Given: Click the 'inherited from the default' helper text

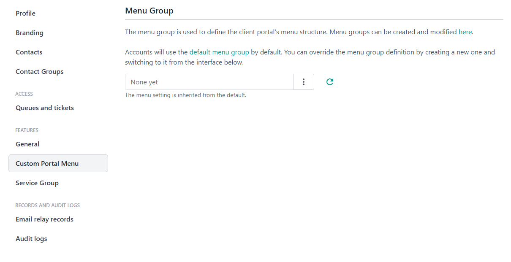Looking at the screenshot, I should pos(185,95).
